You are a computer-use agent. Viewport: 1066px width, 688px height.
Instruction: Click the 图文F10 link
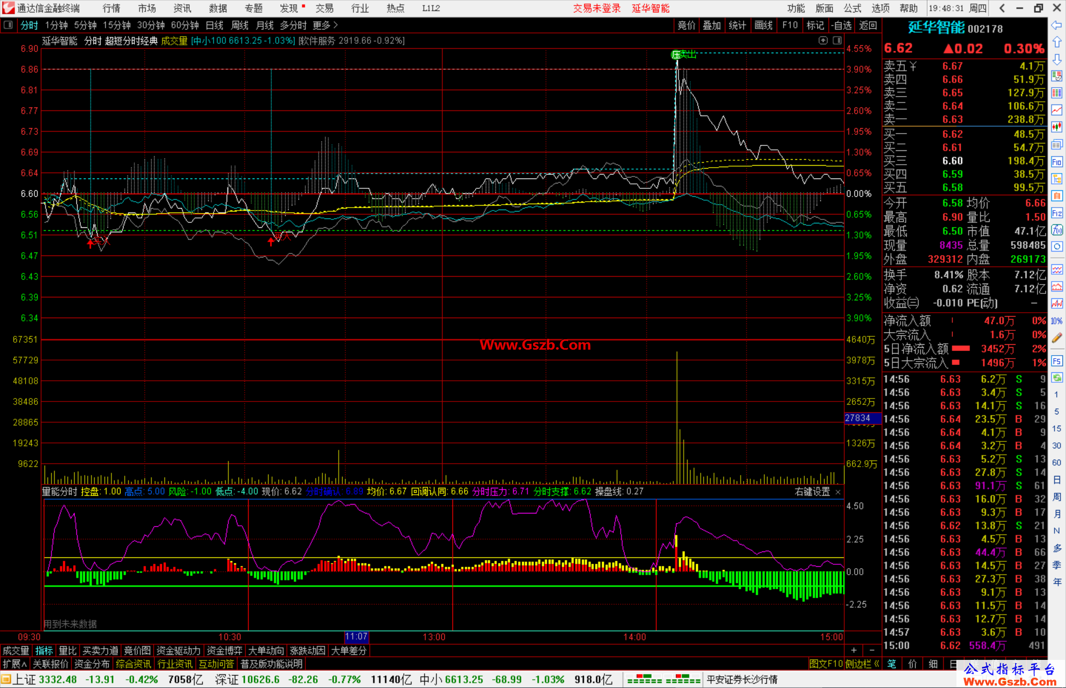(x=826, y=664)
